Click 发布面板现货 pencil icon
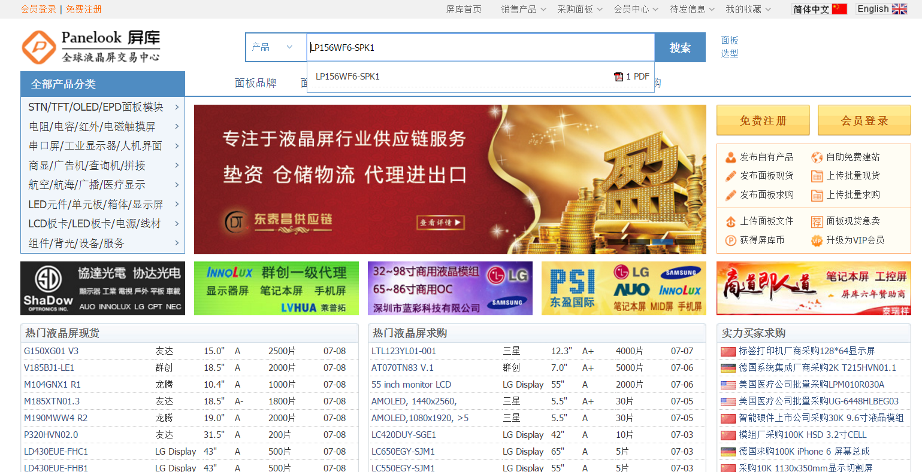 [730, 176]
